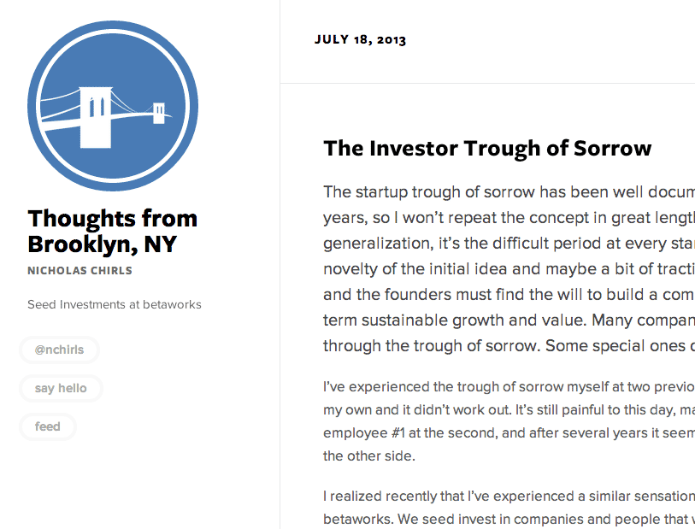Click the line starting I realized recently

click(x=509, y=497)
